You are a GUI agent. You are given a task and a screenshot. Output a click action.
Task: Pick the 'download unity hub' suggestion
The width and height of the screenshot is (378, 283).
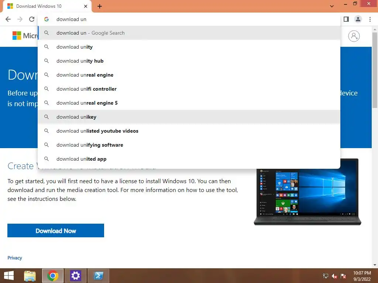189,61
